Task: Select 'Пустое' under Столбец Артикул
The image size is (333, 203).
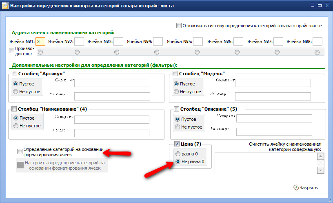Action: tap(16, 84)
